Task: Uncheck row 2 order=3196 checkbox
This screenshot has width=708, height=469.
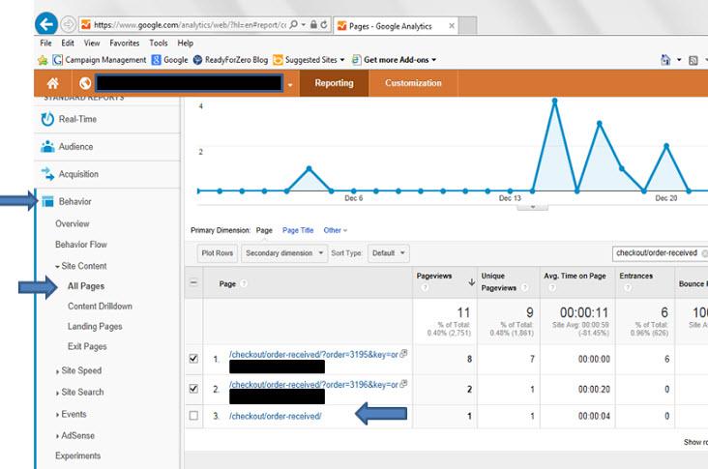Action: click(193, 388)
